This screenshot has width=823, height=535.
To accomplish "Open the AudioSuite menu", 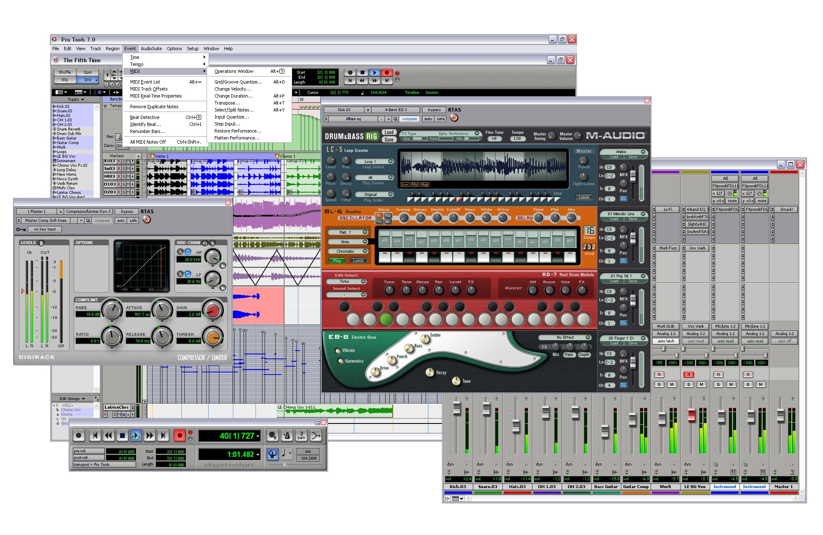I will tap(151, 49).
